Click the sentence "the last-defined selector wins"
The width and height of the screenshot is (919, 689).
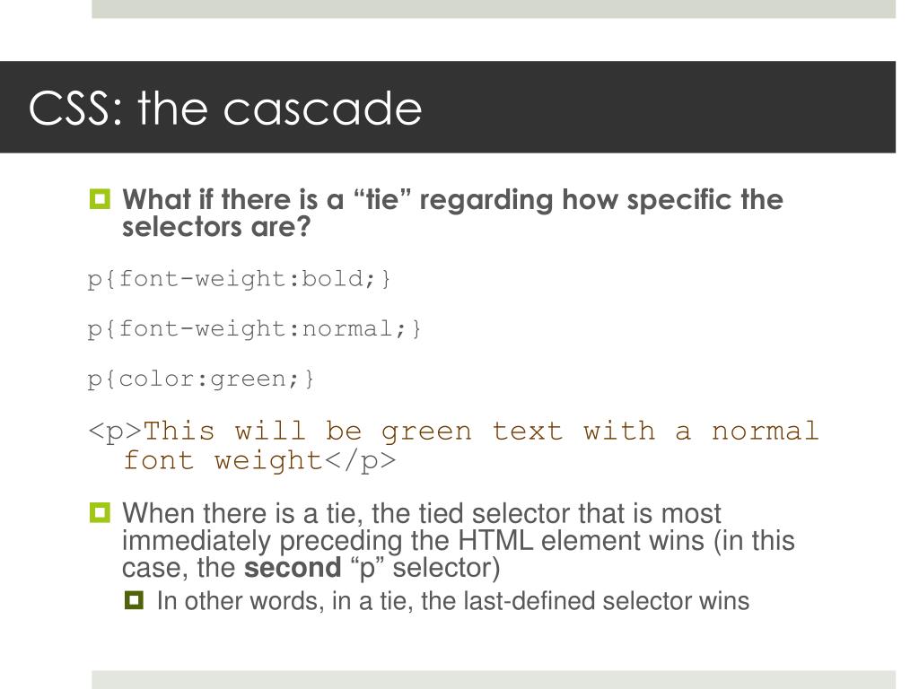point(585,601)
